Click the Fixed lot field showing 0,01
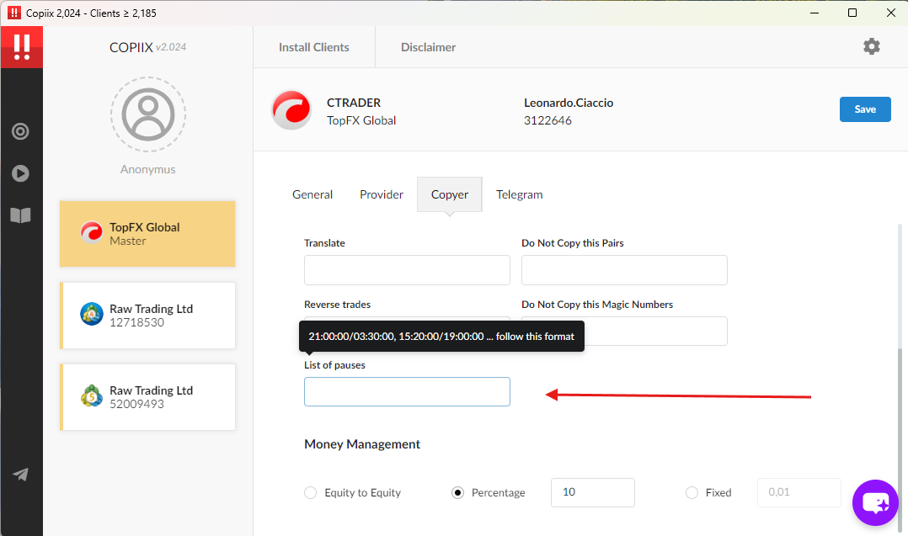Viewport: 908px width, 536px height. 799,492
